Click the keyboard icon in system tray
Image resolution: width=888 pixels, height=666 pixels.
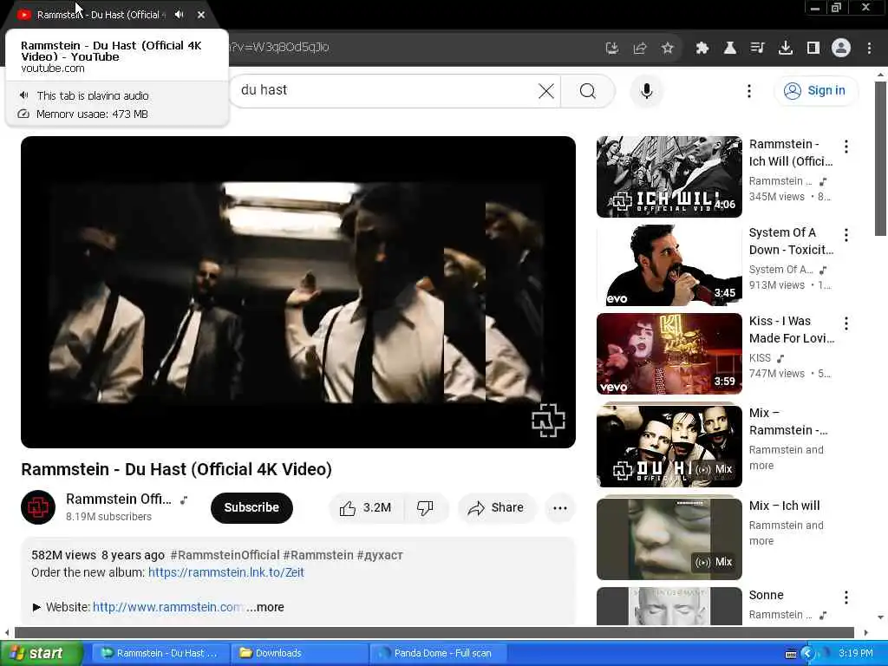[791, 654]
